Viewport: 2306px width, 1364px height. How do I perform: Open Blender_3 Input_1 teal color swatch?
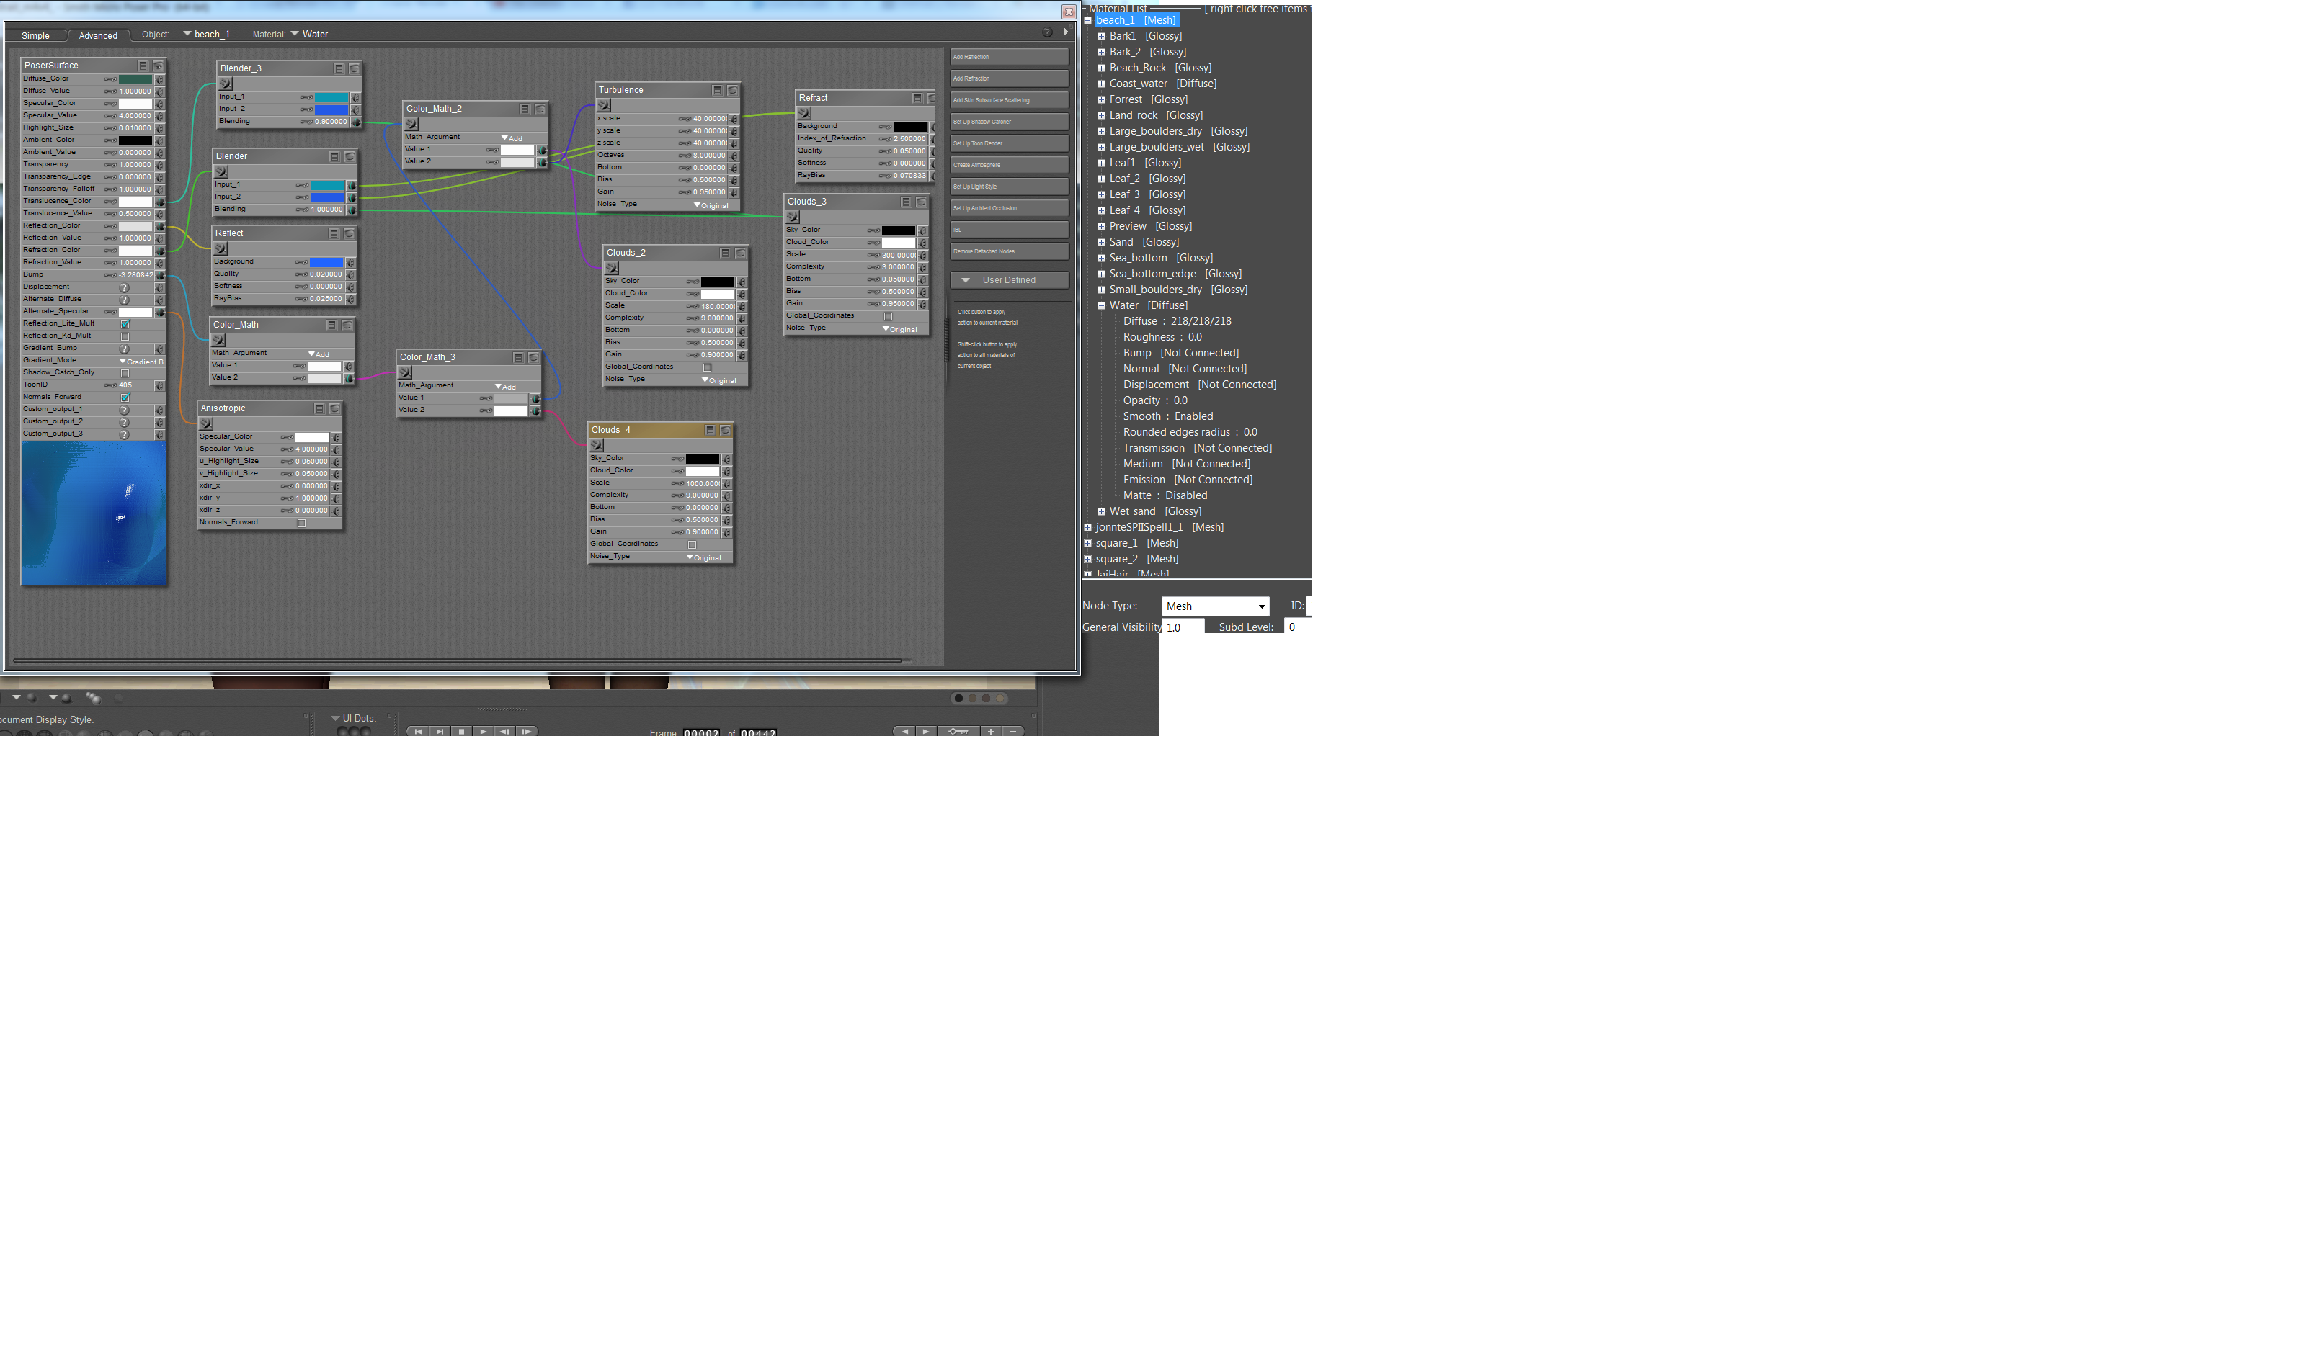(331, 97)
